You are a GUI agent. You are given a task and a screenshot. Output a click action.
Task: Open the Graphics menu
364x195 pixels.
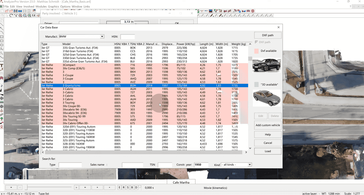pos(53,6)
